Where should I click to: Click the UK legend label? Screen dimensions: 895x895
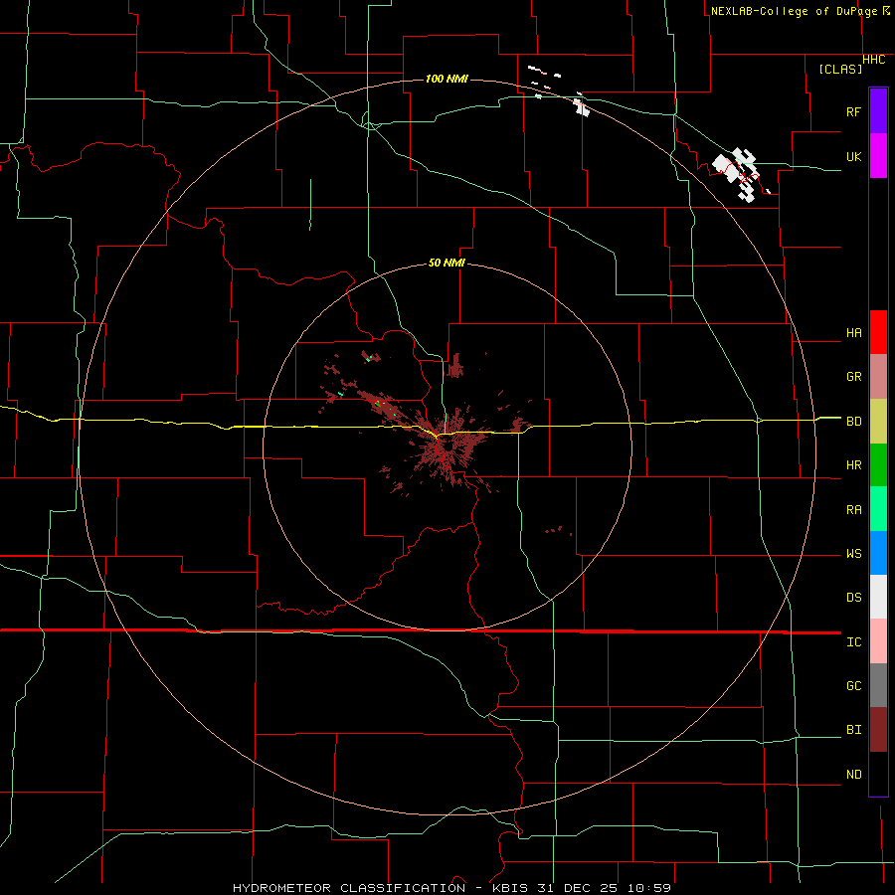pos(854,156)
